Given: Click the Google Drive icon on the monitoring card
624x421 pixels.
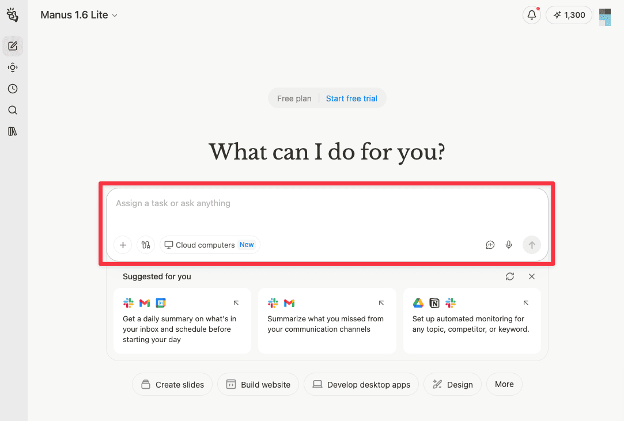Looking at the screenshot, I should click(418, 303).
